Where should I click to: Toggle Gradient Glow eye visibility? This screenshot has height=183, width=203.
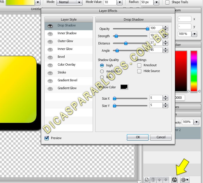click(x=50, y=89)
